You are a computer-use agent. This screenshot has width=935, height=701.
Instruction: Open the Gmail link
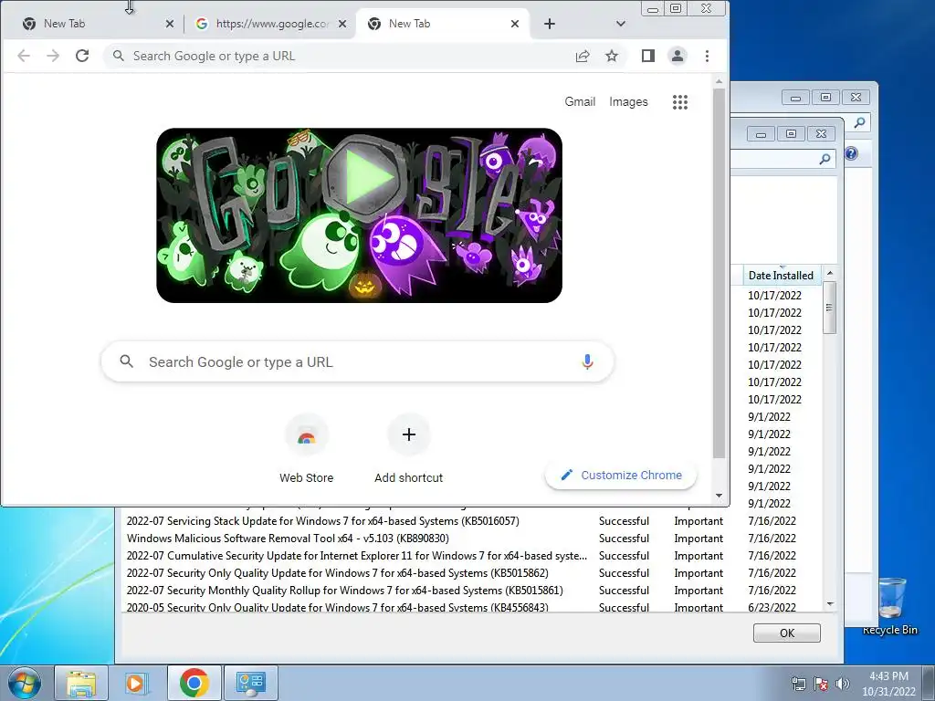click(x=580, y=102)
